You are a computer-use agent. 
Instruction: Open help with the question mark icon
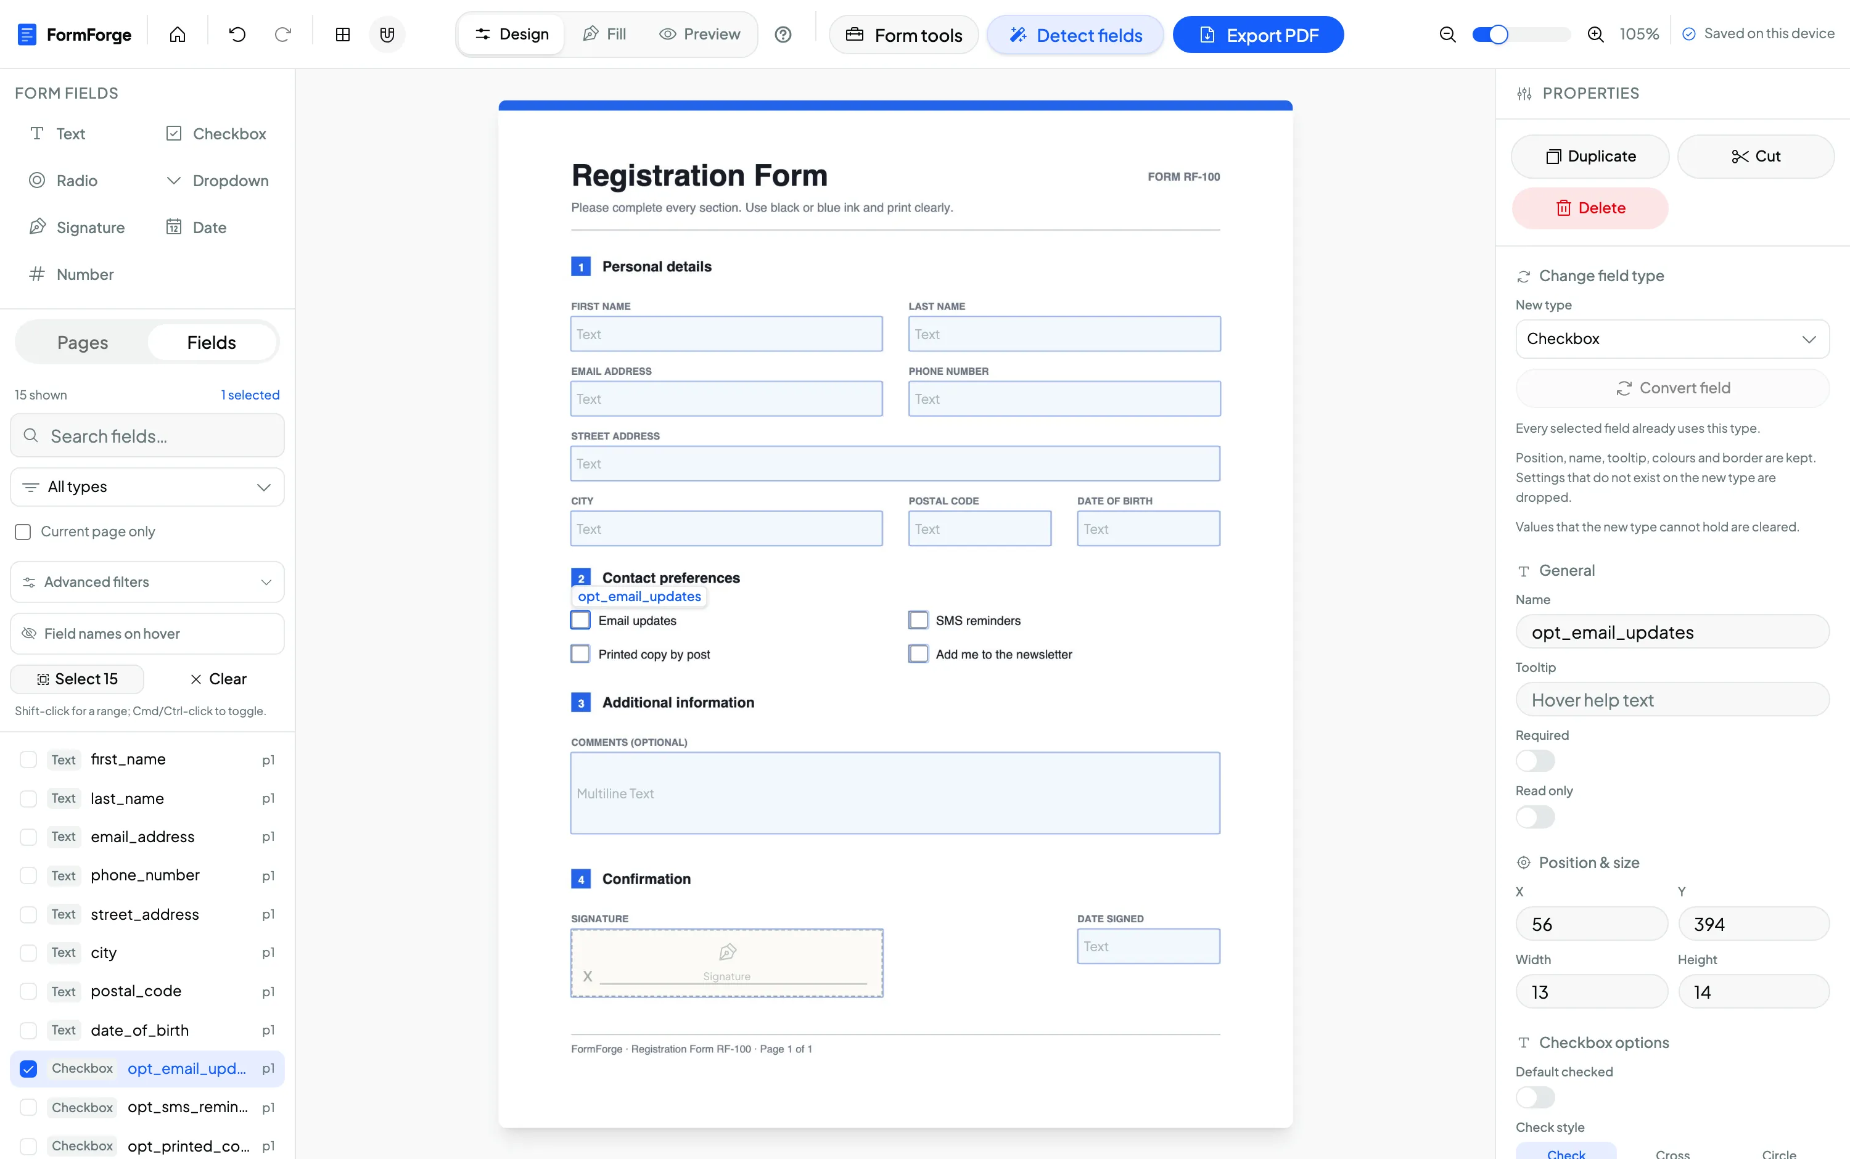[783, 35]
